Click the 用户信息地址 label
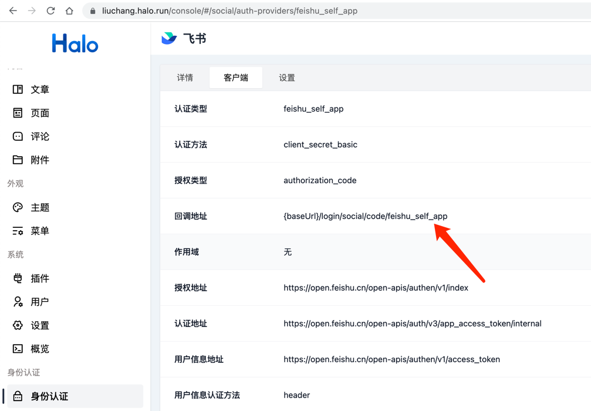The height and width of the screenshot is (411, 591). 199,359
